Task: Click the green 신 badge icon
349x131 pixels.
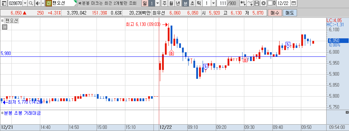Action: (x=48, y=3)
